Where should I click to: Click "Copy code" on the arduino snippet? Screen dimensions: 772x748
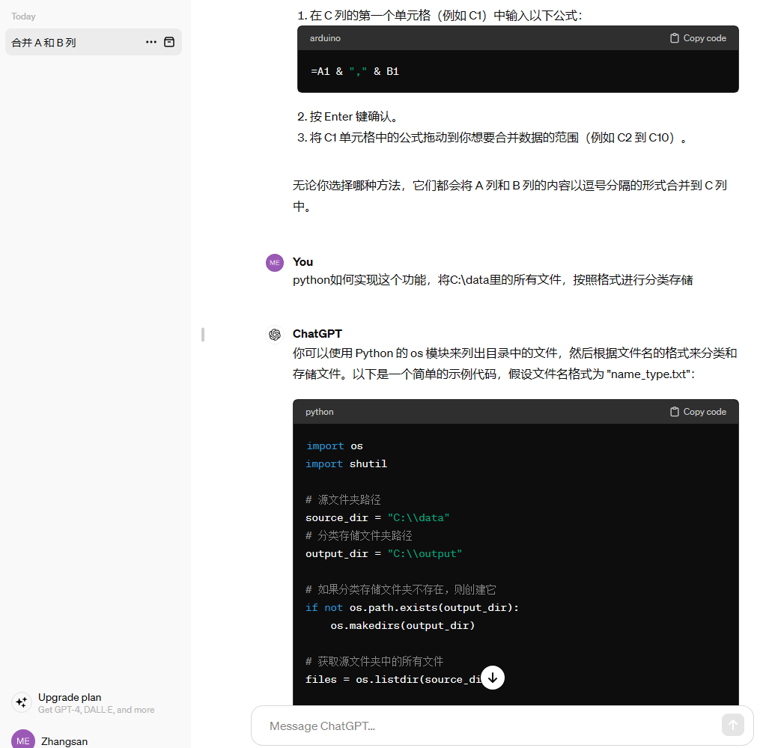pyautogui.click(x=704, y=37)
